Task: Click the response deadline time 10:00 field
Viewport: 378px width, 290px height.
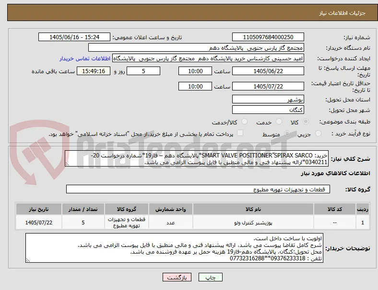Action: [x=195, y=71]
